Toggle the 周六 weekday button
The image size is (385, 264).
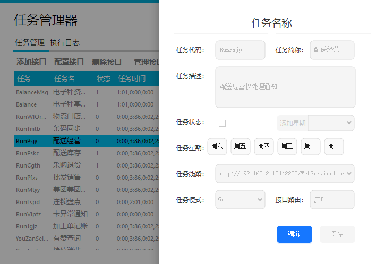coord(217,147)
